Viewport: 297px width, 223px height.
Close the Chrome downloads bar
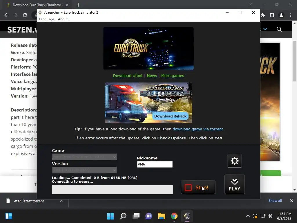tap(292, 201)
